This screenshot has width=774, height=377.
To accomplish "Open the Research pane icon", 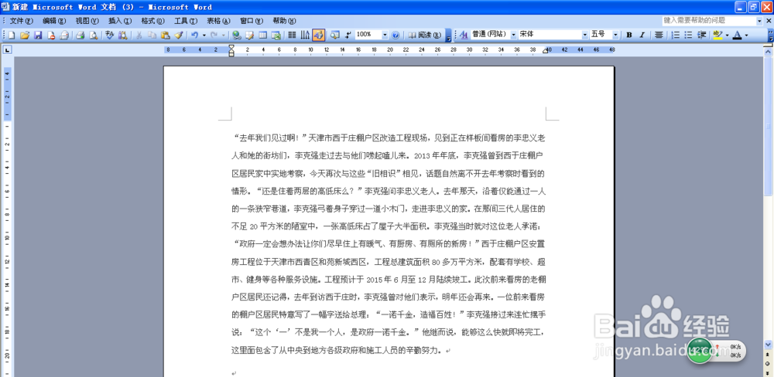I will pyautogui.click(x=122, y=35).
